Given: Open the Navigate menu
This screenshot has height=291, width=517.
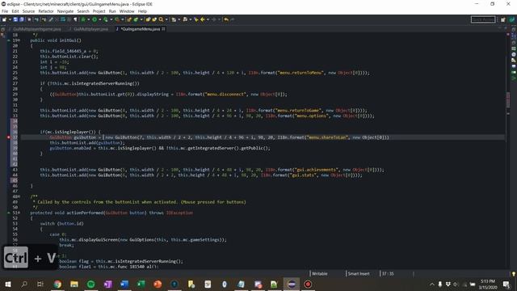Looking at the screenshot, I should point(65,11).
